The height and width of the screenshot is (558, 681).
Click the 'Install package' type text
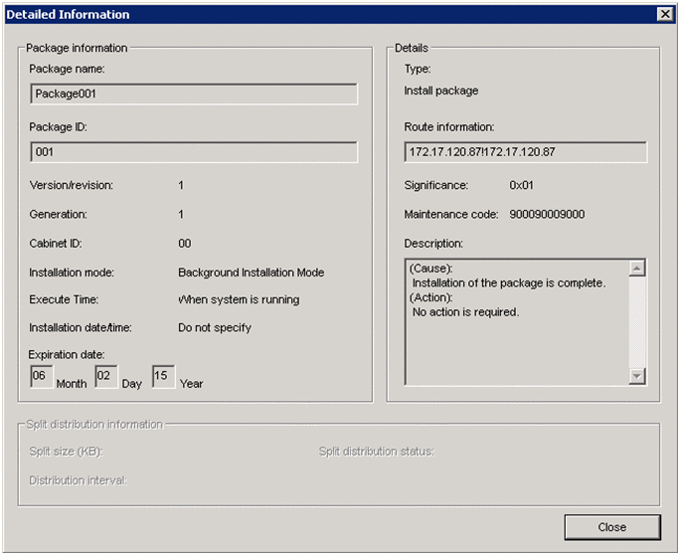click(440, 91)
